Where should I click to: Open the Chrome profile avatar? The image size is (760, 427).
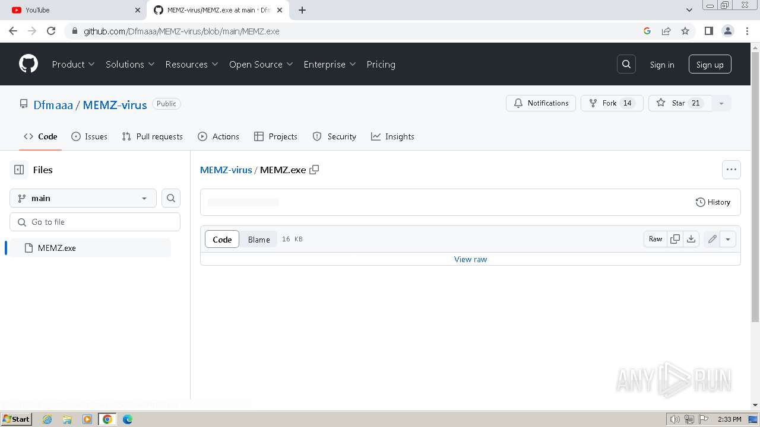pyautogui.click(x=728, y=31)
